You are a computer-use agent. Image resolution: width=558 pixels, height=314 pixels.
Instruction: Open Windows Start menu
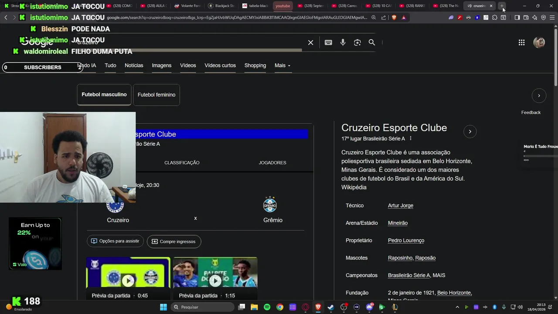click(163, 307)
